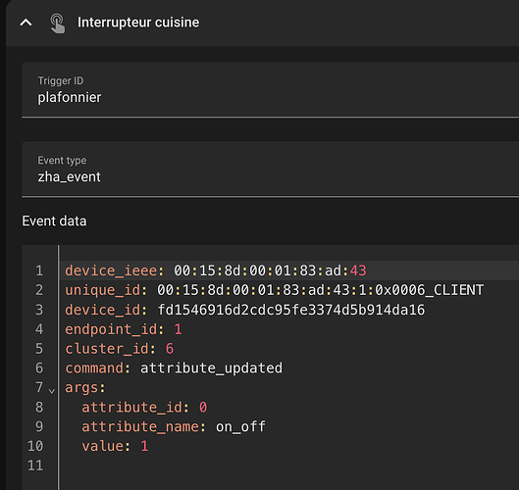
Task: Click the attribute_id value 0
Action: tap(203, 407)
